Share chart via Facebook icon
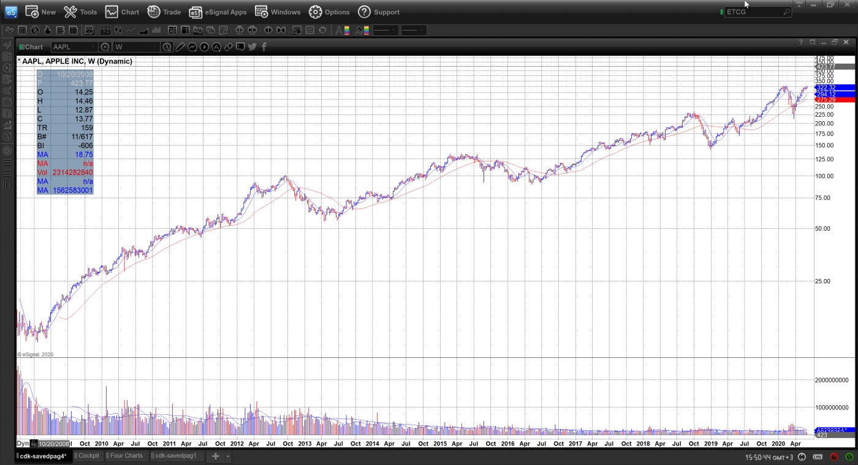 coord(264,46)
